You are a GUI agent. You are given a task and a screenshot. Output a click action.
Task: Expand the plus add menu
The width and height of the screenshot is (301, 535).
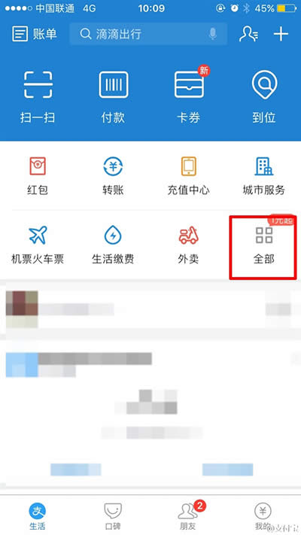pyautogui.click(x=281, y=34)
